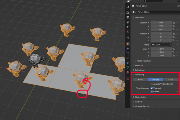The height and width of the screenshot is (120, 180).
Task: Toggle Location Y lock
Action: coord(174,26)
